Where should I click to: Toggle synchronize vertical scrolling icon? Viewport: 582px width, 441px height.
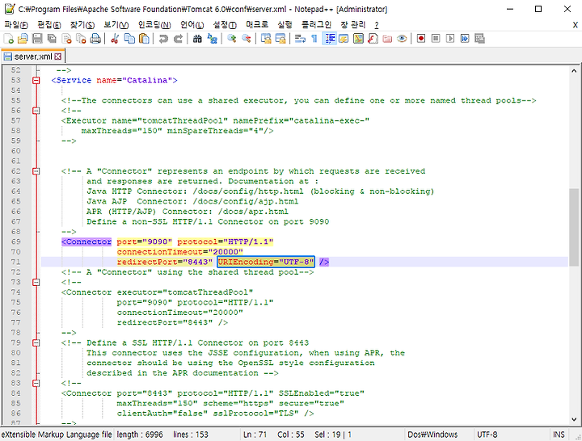266,38
